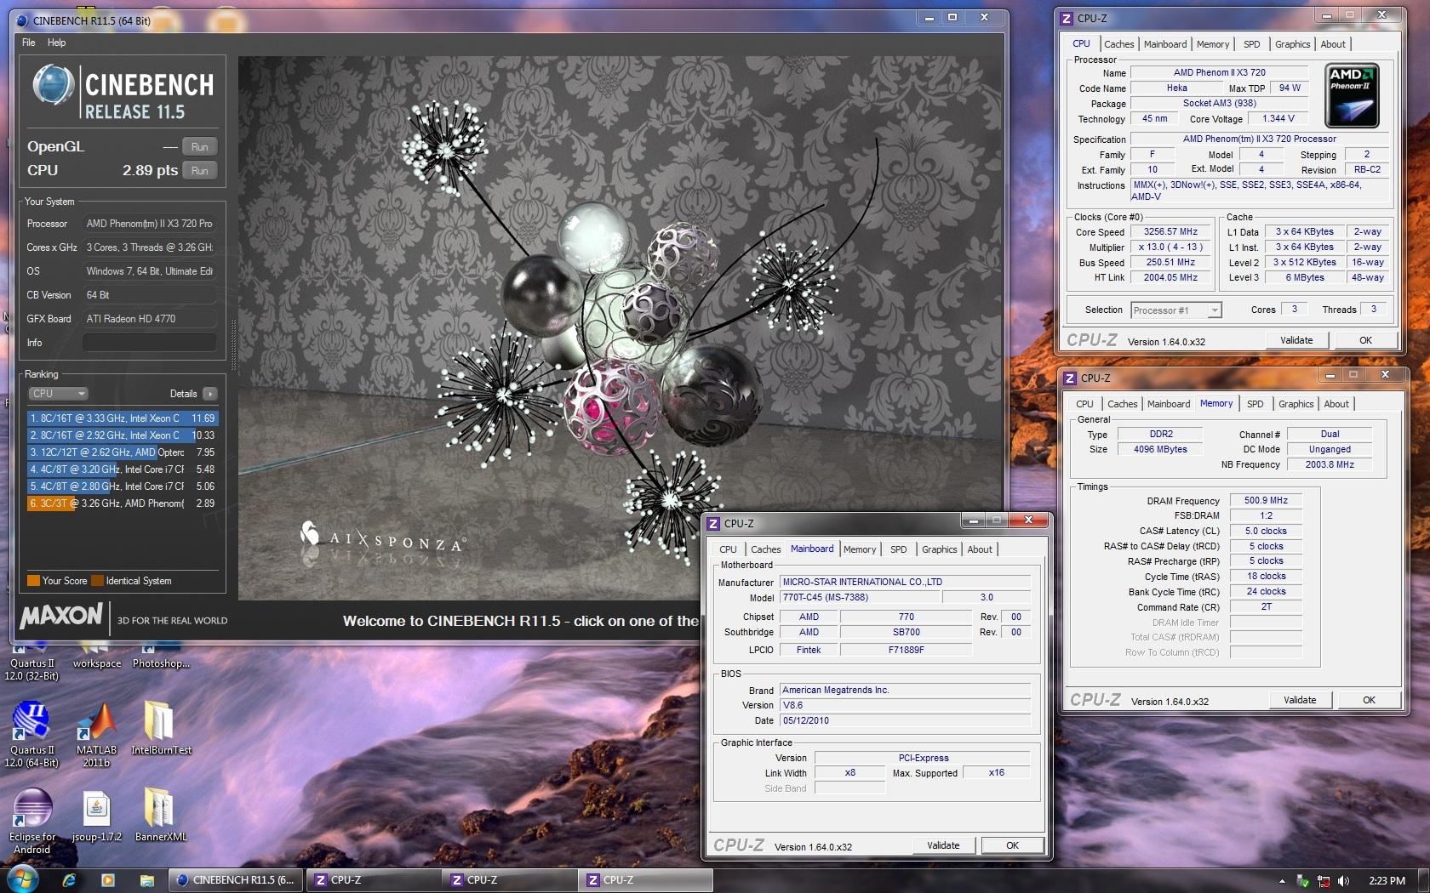Click OK in Mainboard CPU-Z window
The width and height of the screenshot is (1430, 893).
click(x=1012, y=845)
